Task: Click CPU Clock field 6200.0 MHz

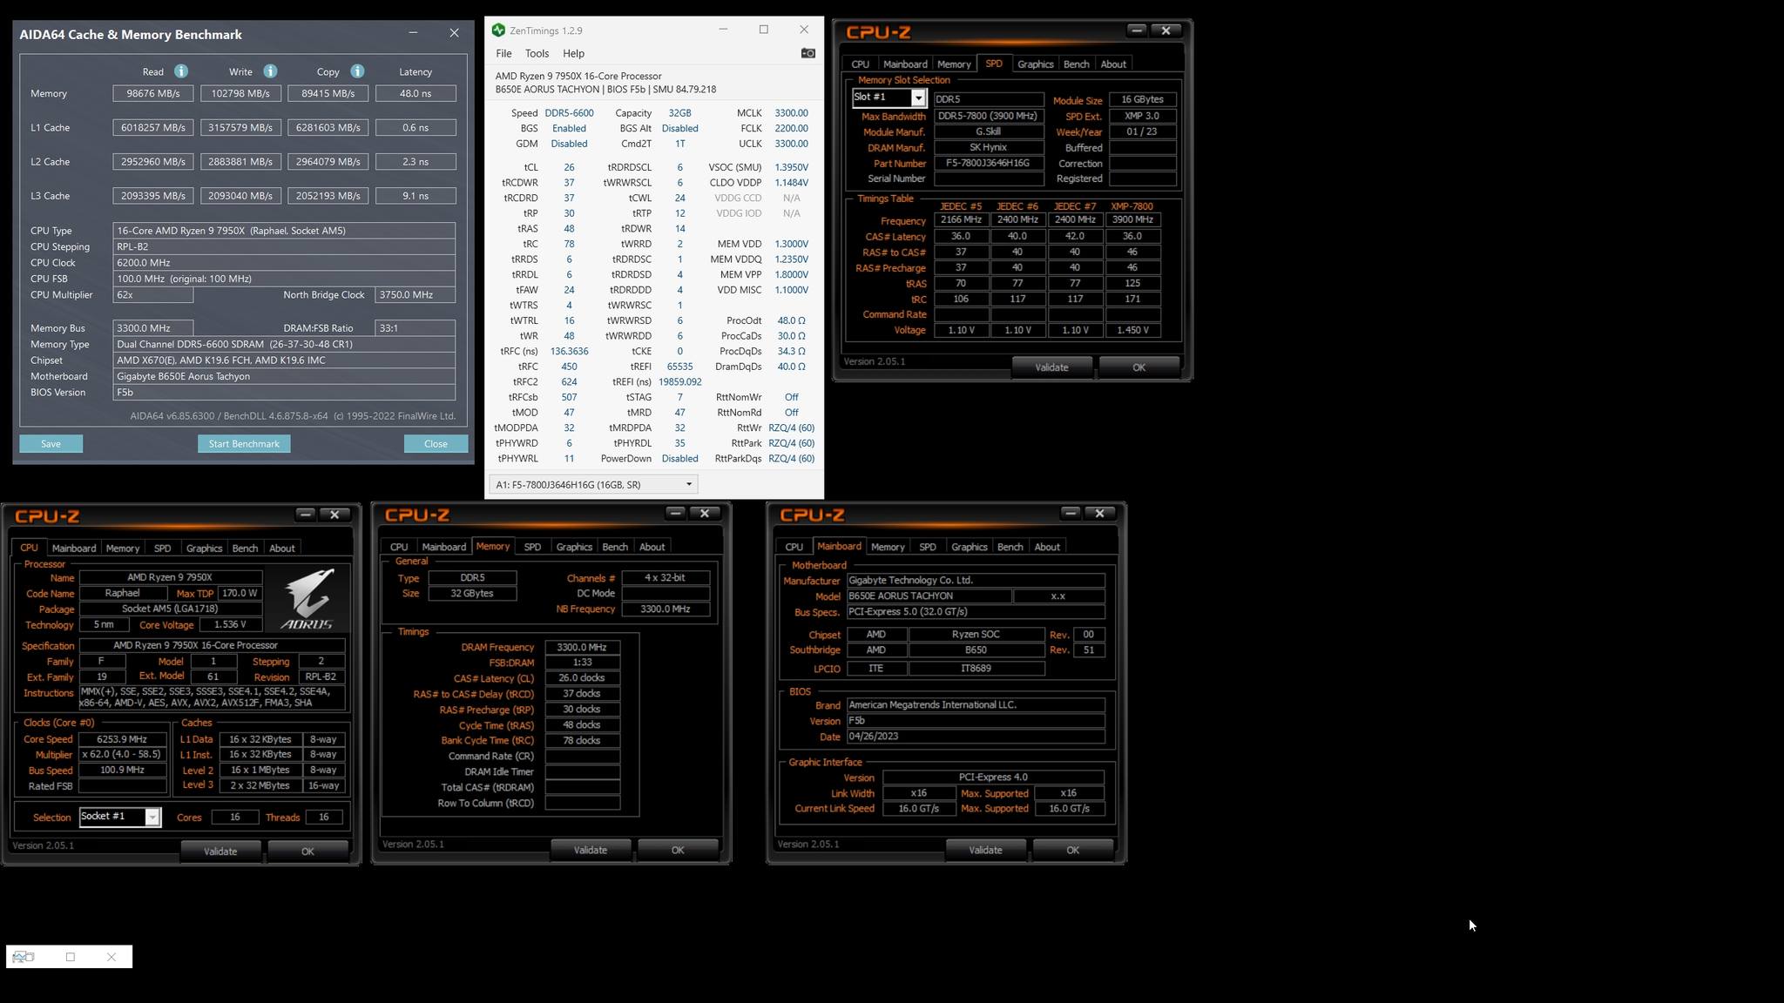Action: pos(284,263)
